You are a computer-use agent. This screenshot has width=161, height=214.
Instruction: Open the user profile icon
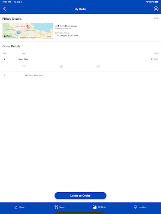tap(156, 9)
